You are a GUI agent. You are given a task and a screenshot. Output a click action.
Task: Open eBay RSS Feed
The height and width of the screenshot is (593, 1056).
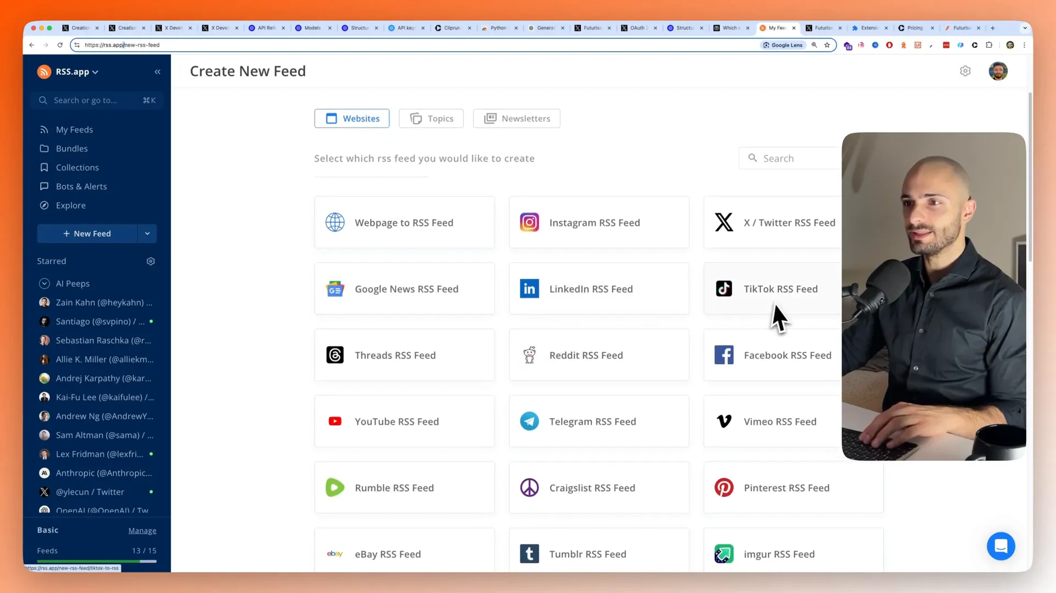pyautogui.click(x=404, y=550)
